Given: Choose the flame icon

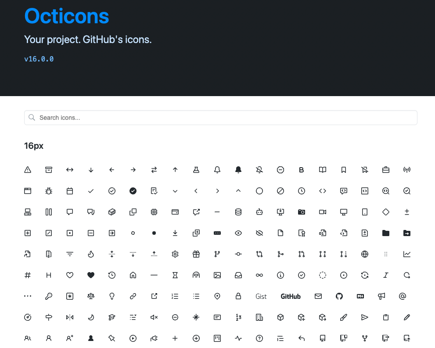Looking at the screenshot, I should [91, 254].
